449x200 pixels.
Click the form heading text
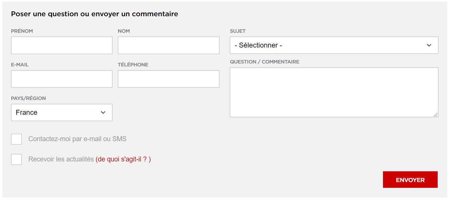[x=95, y=14]
